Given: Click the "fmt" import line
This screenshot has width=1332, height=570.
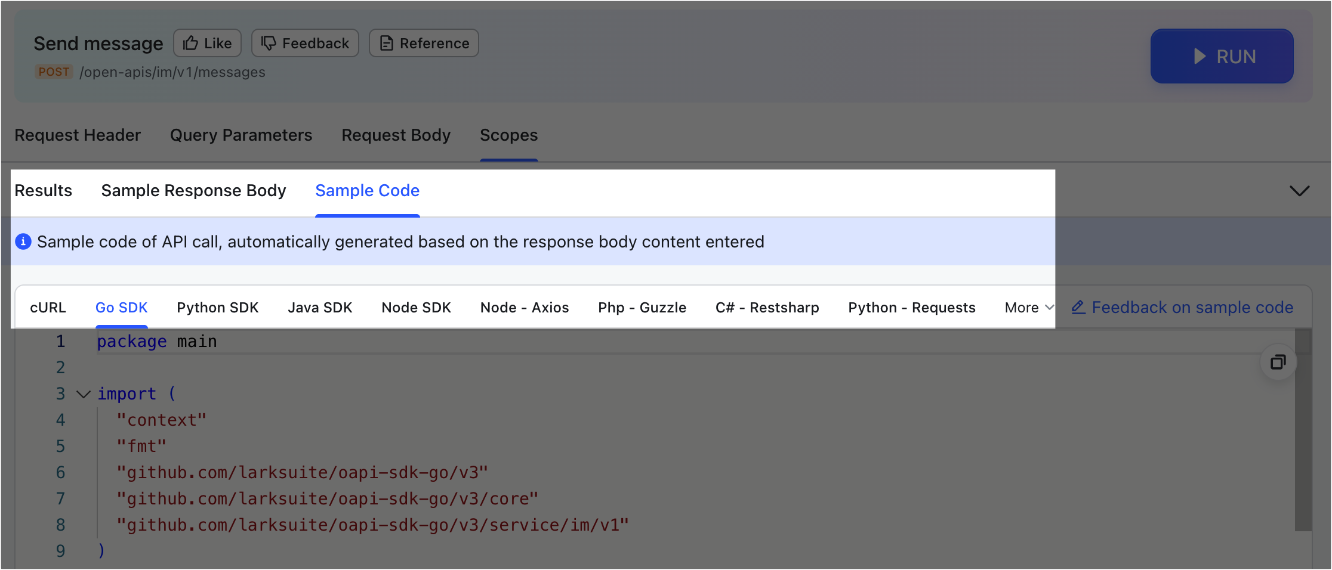Looking at the screenshot, I should [141, 447].
